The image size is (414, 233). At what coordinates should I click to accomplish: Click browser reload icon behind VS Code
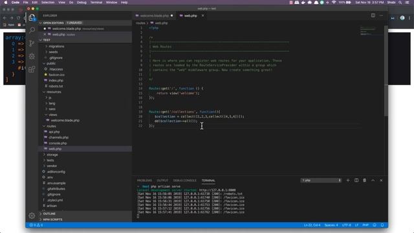pos(18,18)
